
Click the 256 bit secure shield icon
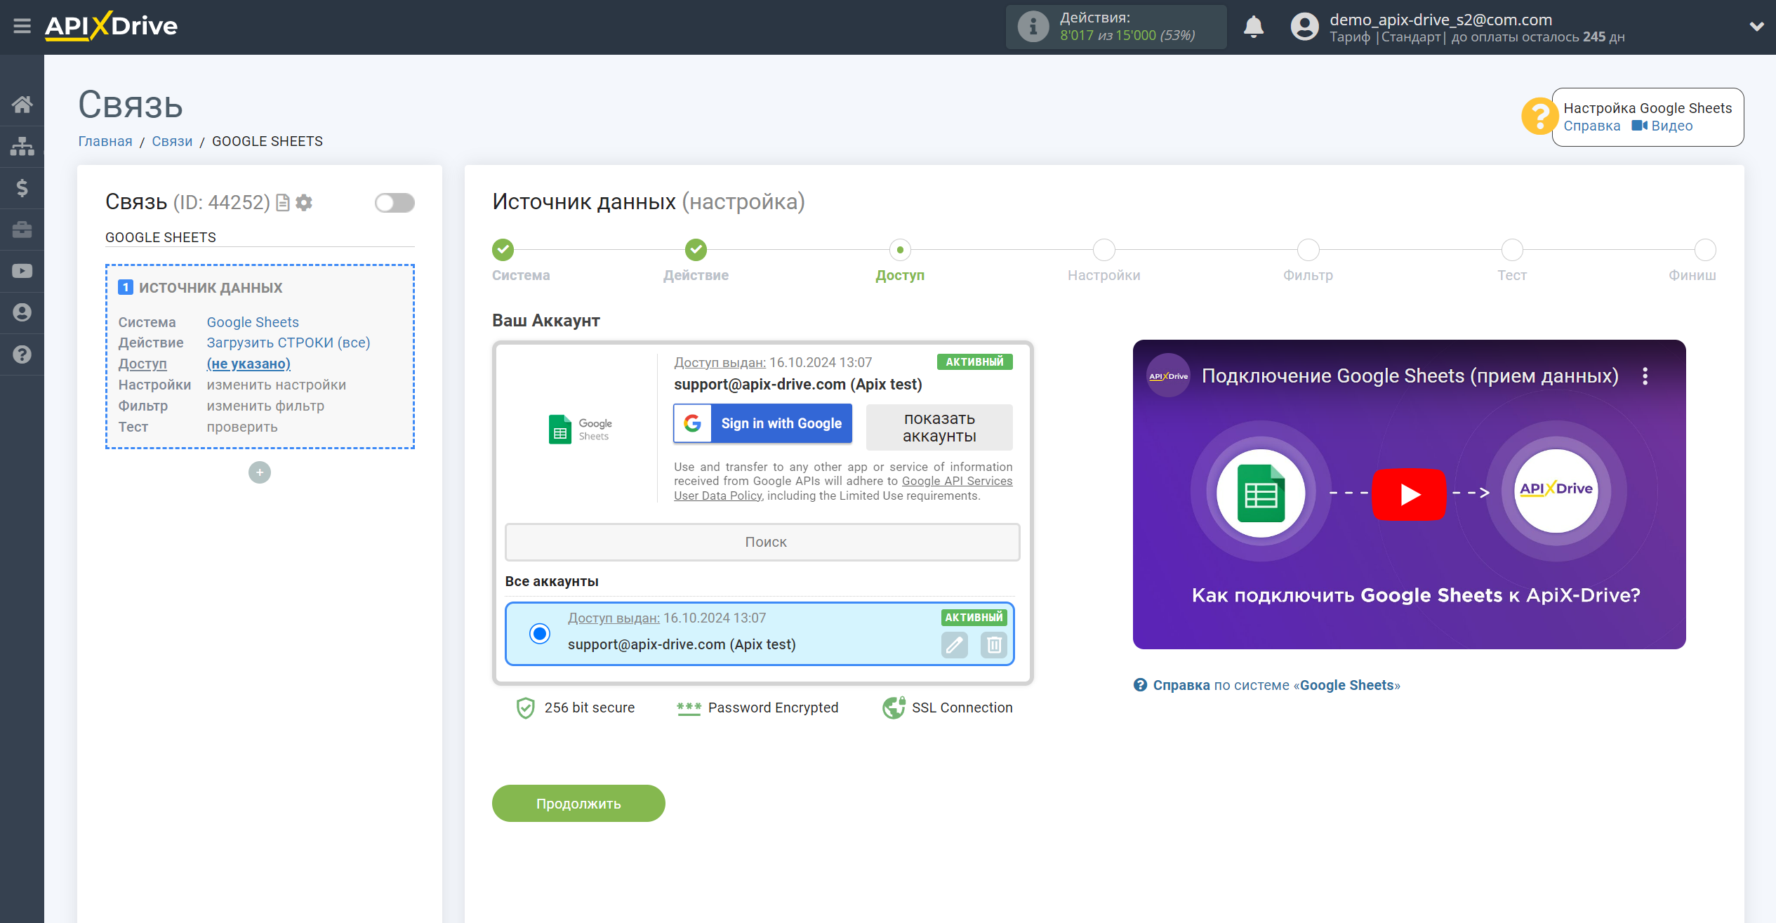coord(525,708)
